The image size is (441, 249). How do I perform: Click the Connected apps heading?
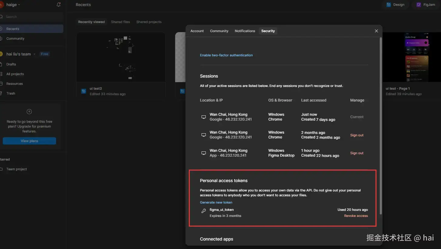click(x=216, y=239)
